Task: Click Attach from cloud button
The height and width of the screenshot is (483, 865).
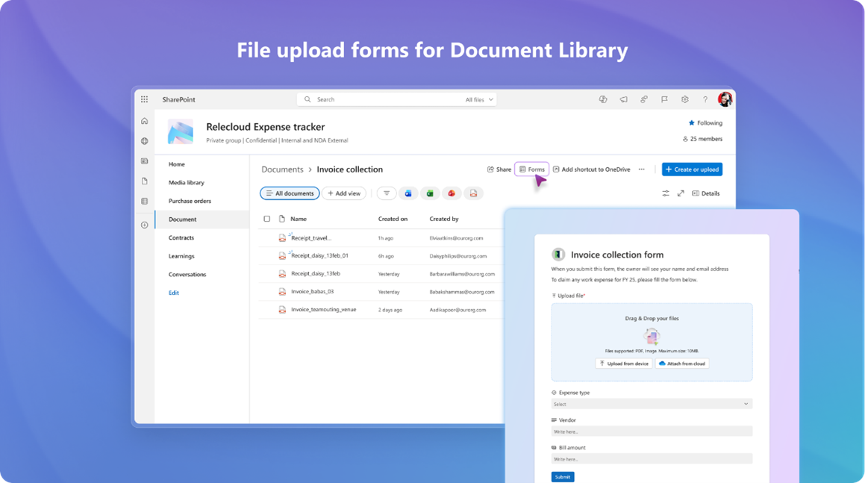Action: [x=682, y=364]
